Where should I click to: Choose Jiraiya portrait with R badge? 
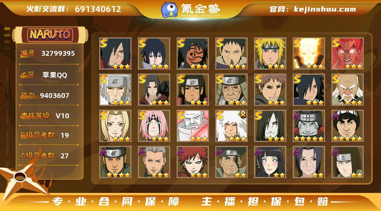[232, 126]
